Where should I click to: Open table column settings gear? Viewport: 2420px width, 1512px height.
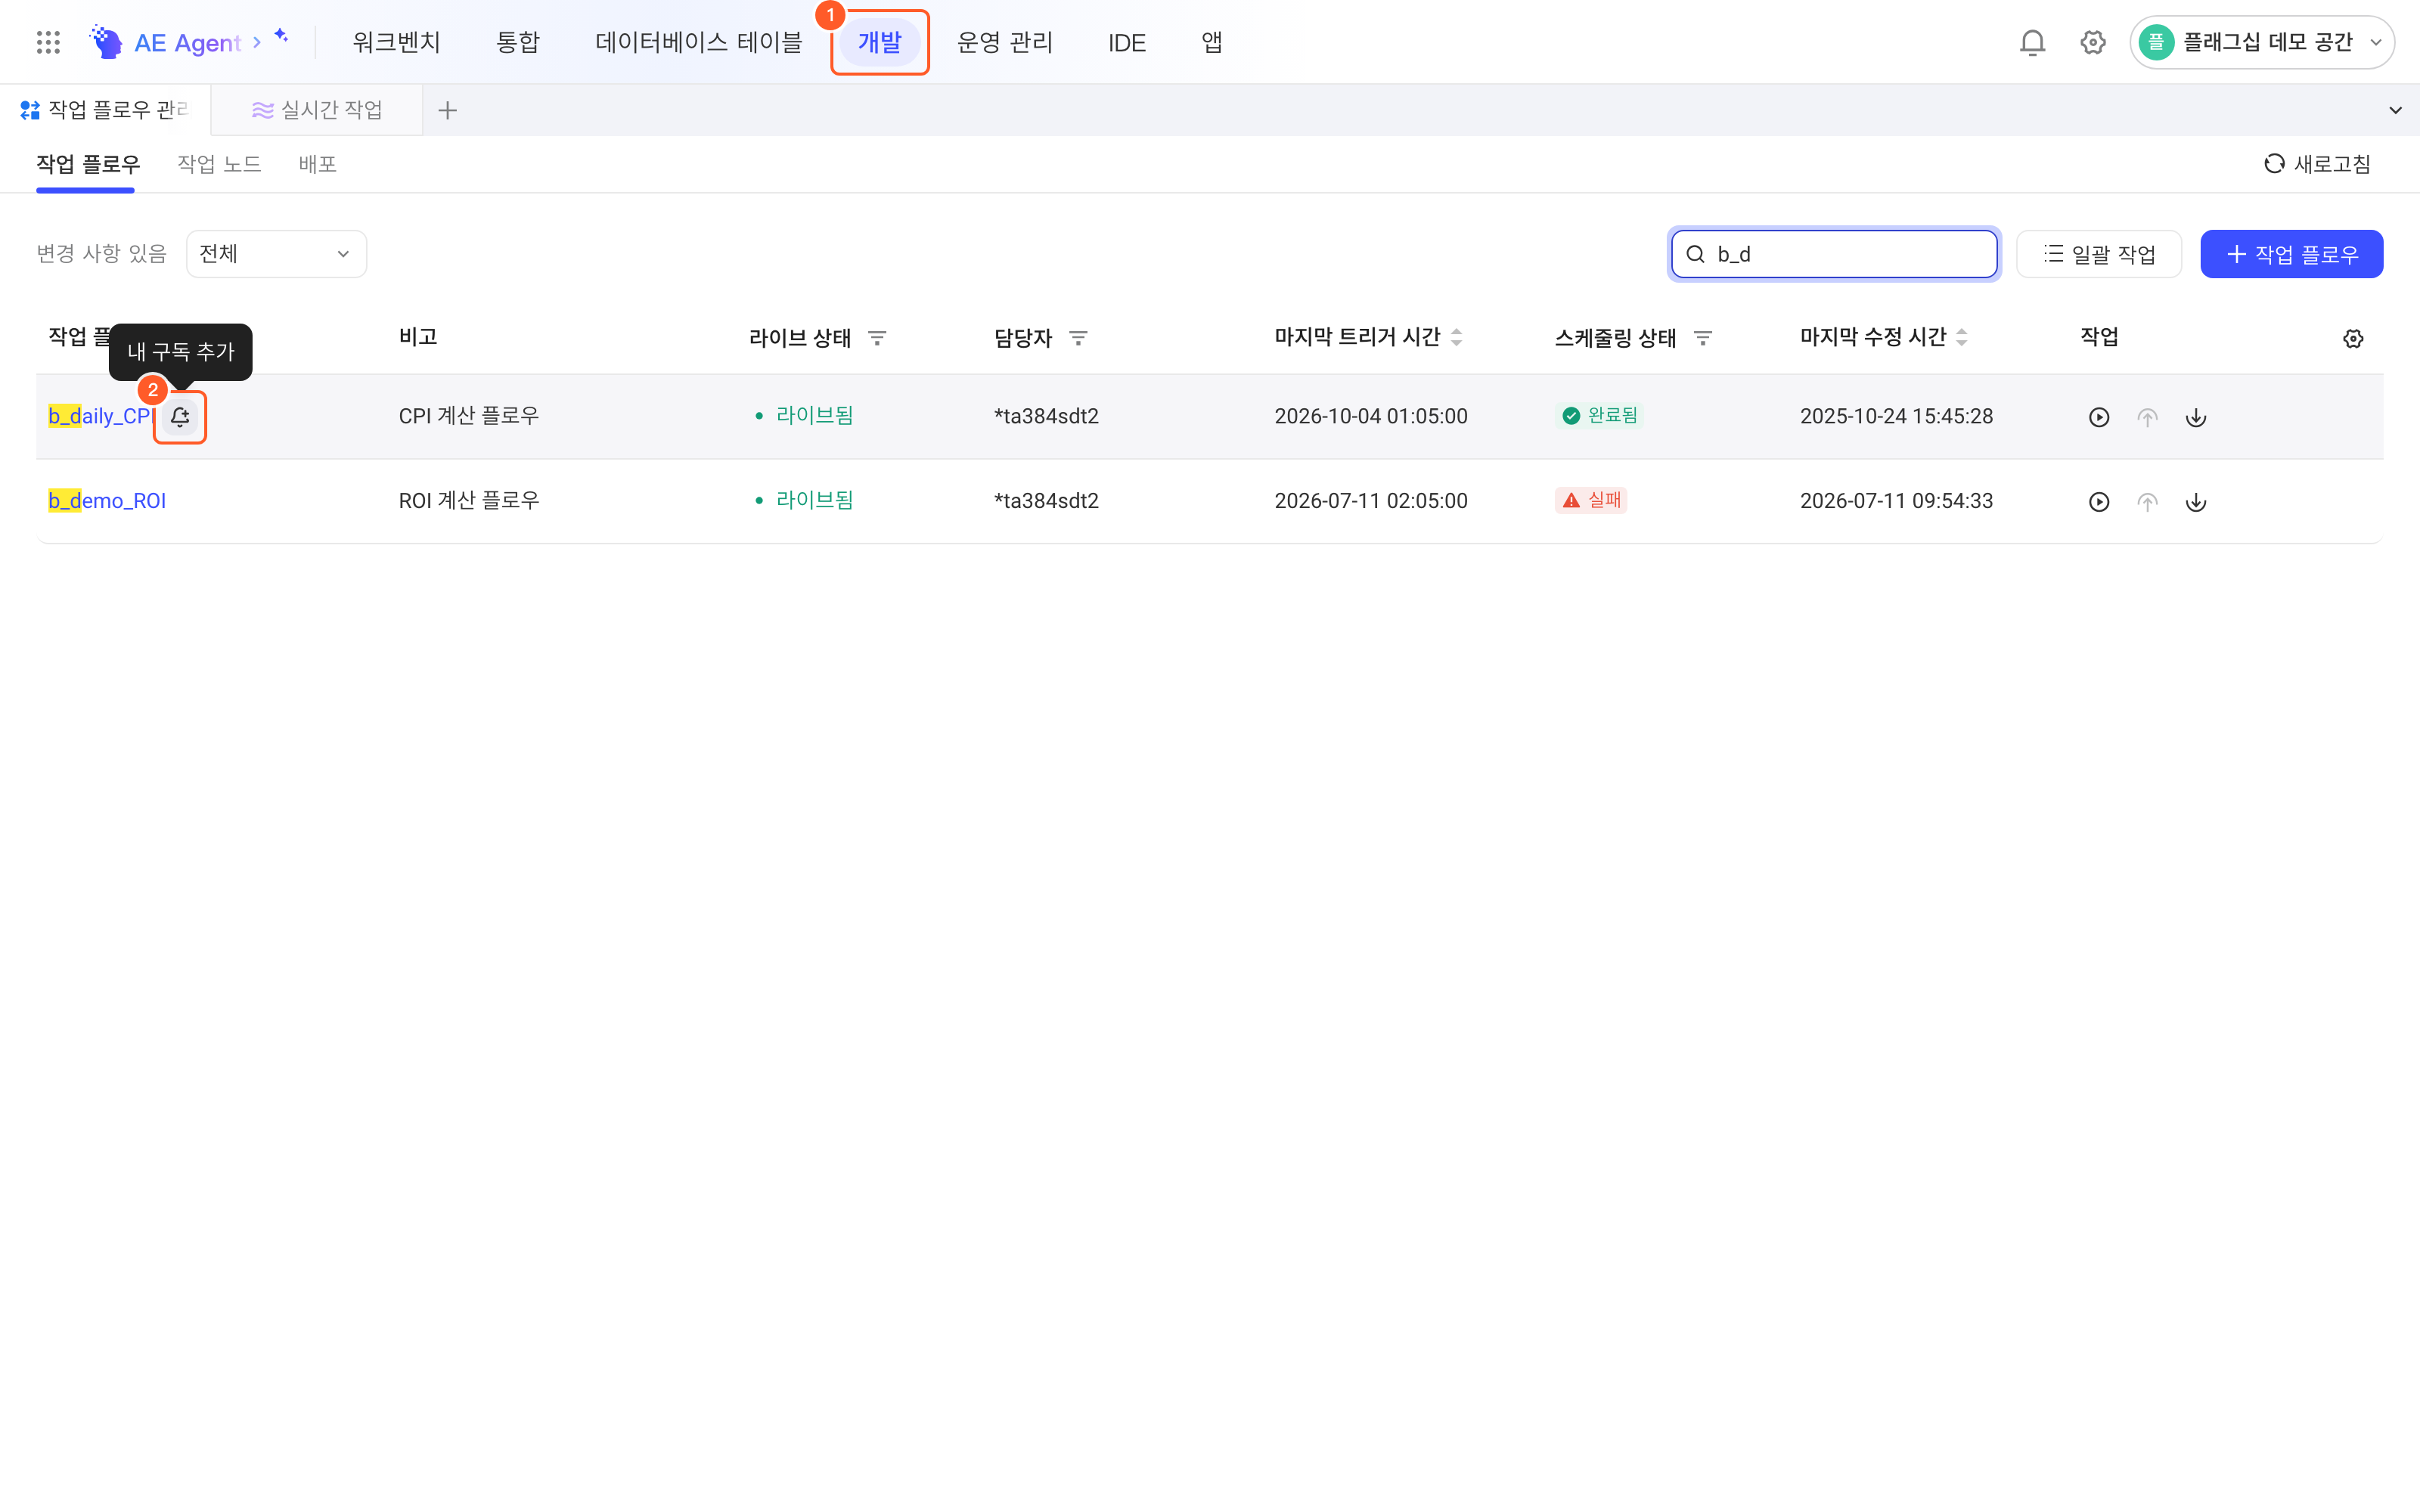tap(2353, 339)
